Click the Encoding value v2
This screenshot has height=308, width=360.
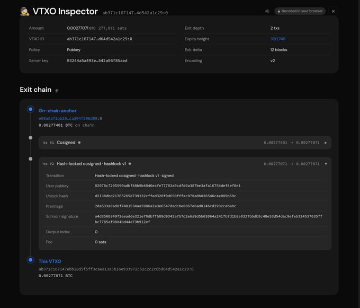click(x=273, y=60)
